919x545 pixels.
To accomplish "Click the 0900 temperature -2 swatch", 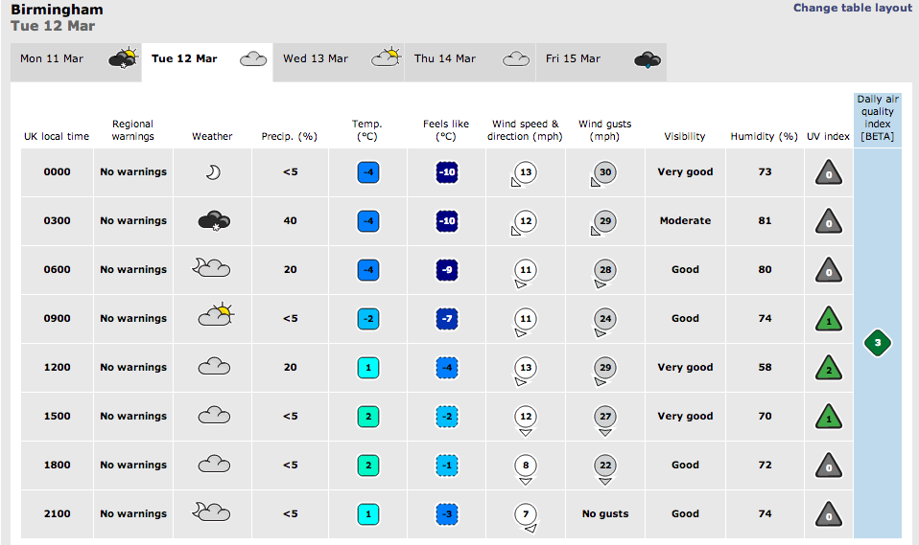I will [x=368, y=319].
